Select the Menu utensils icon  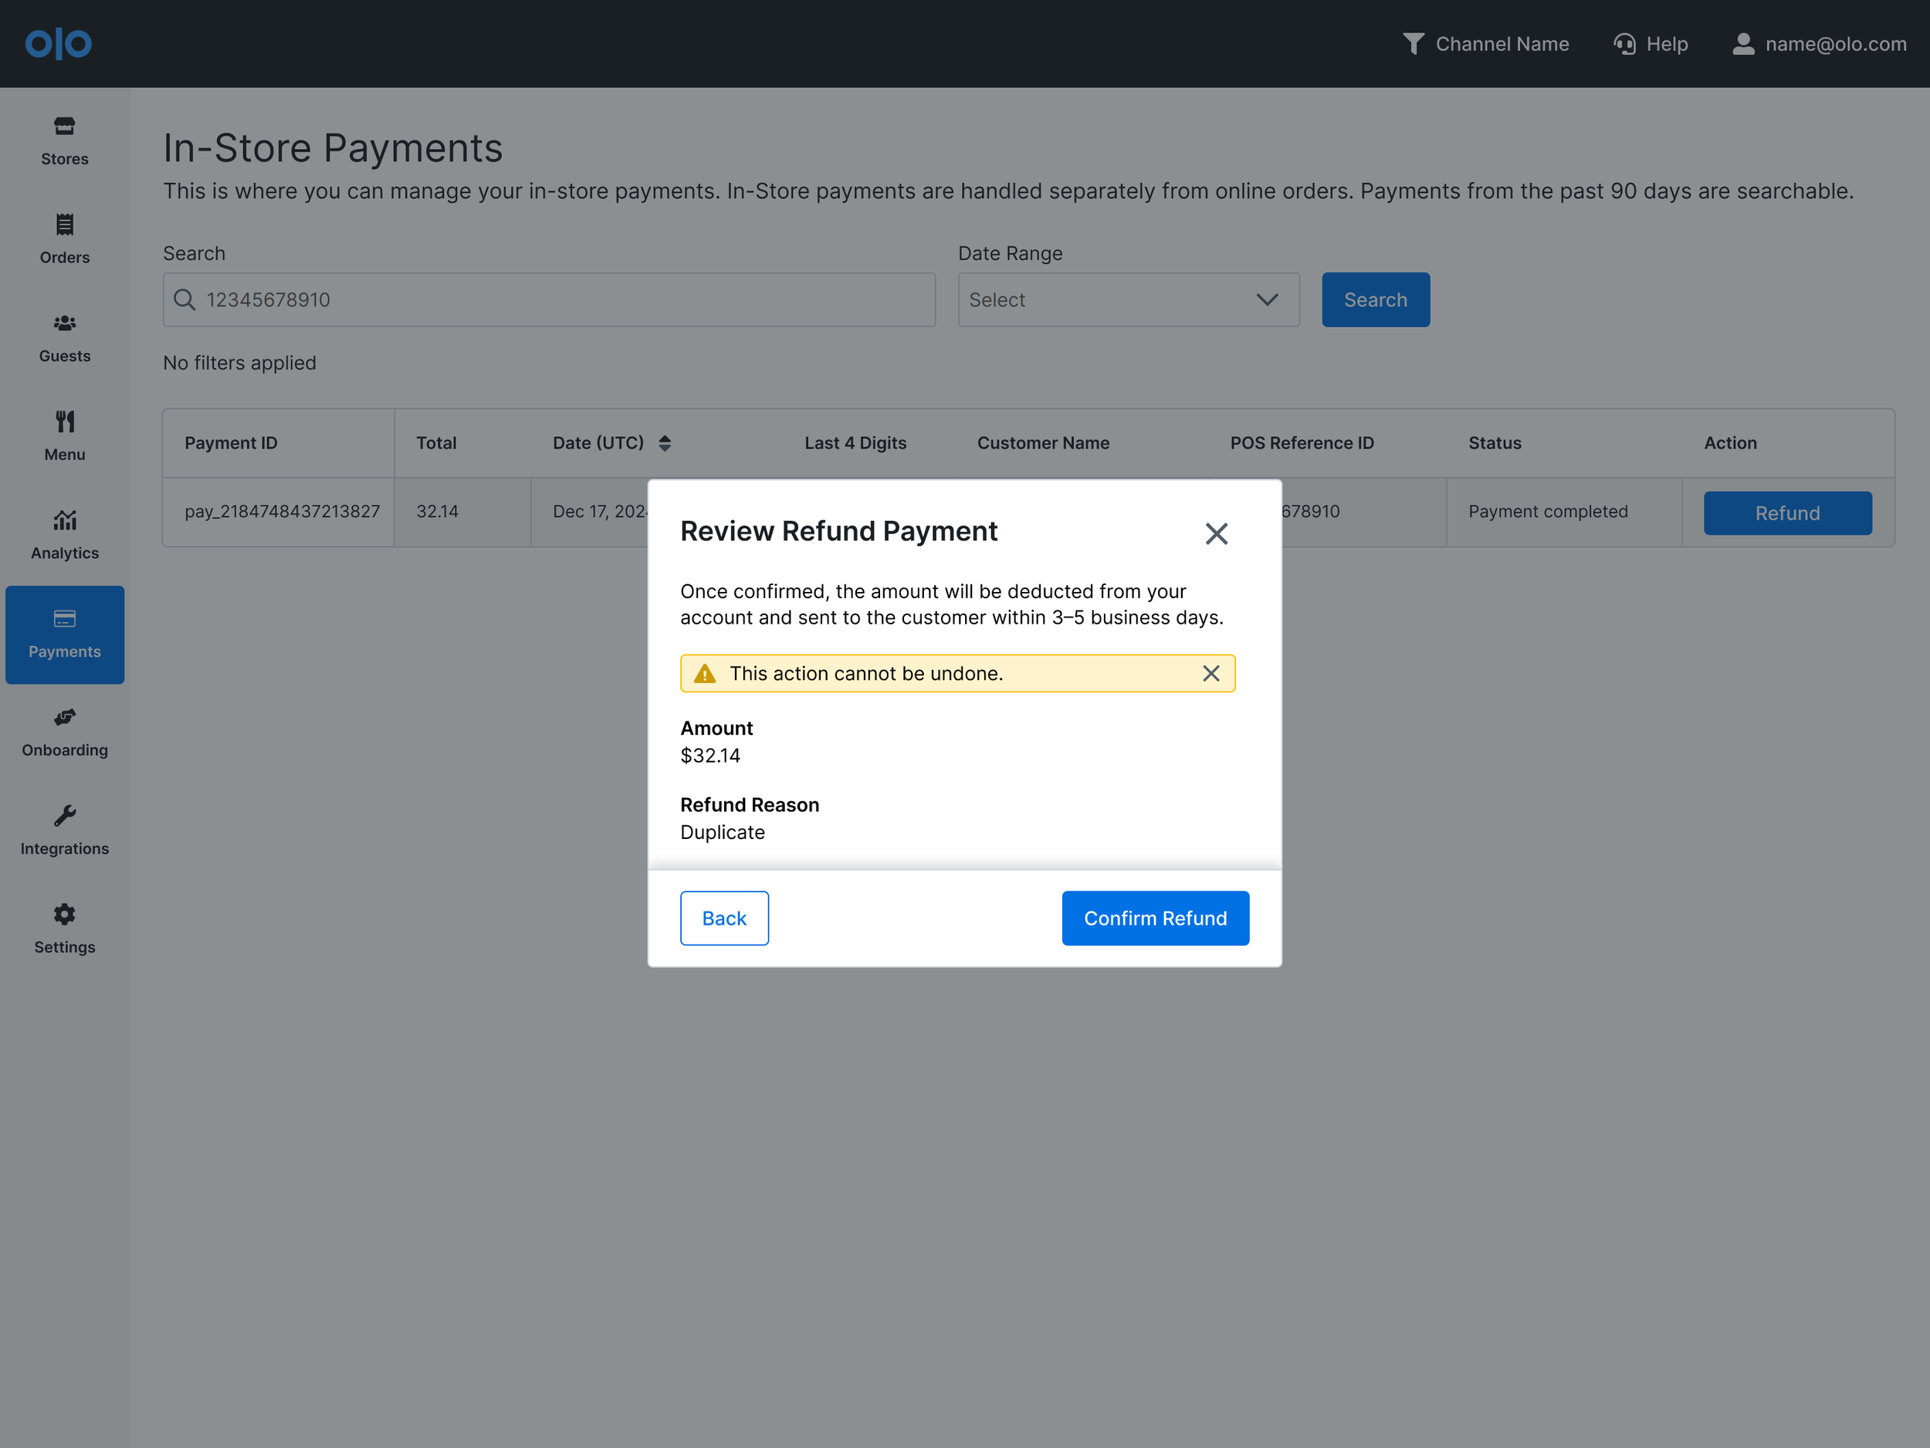pos(65,422)
